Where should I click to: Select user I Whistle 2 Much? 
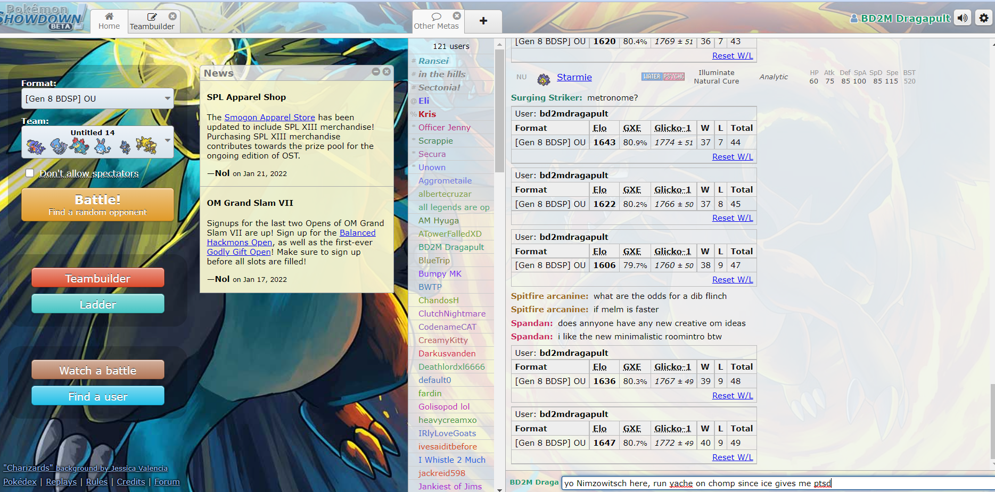pyautogui.click(x=451, y=460)
